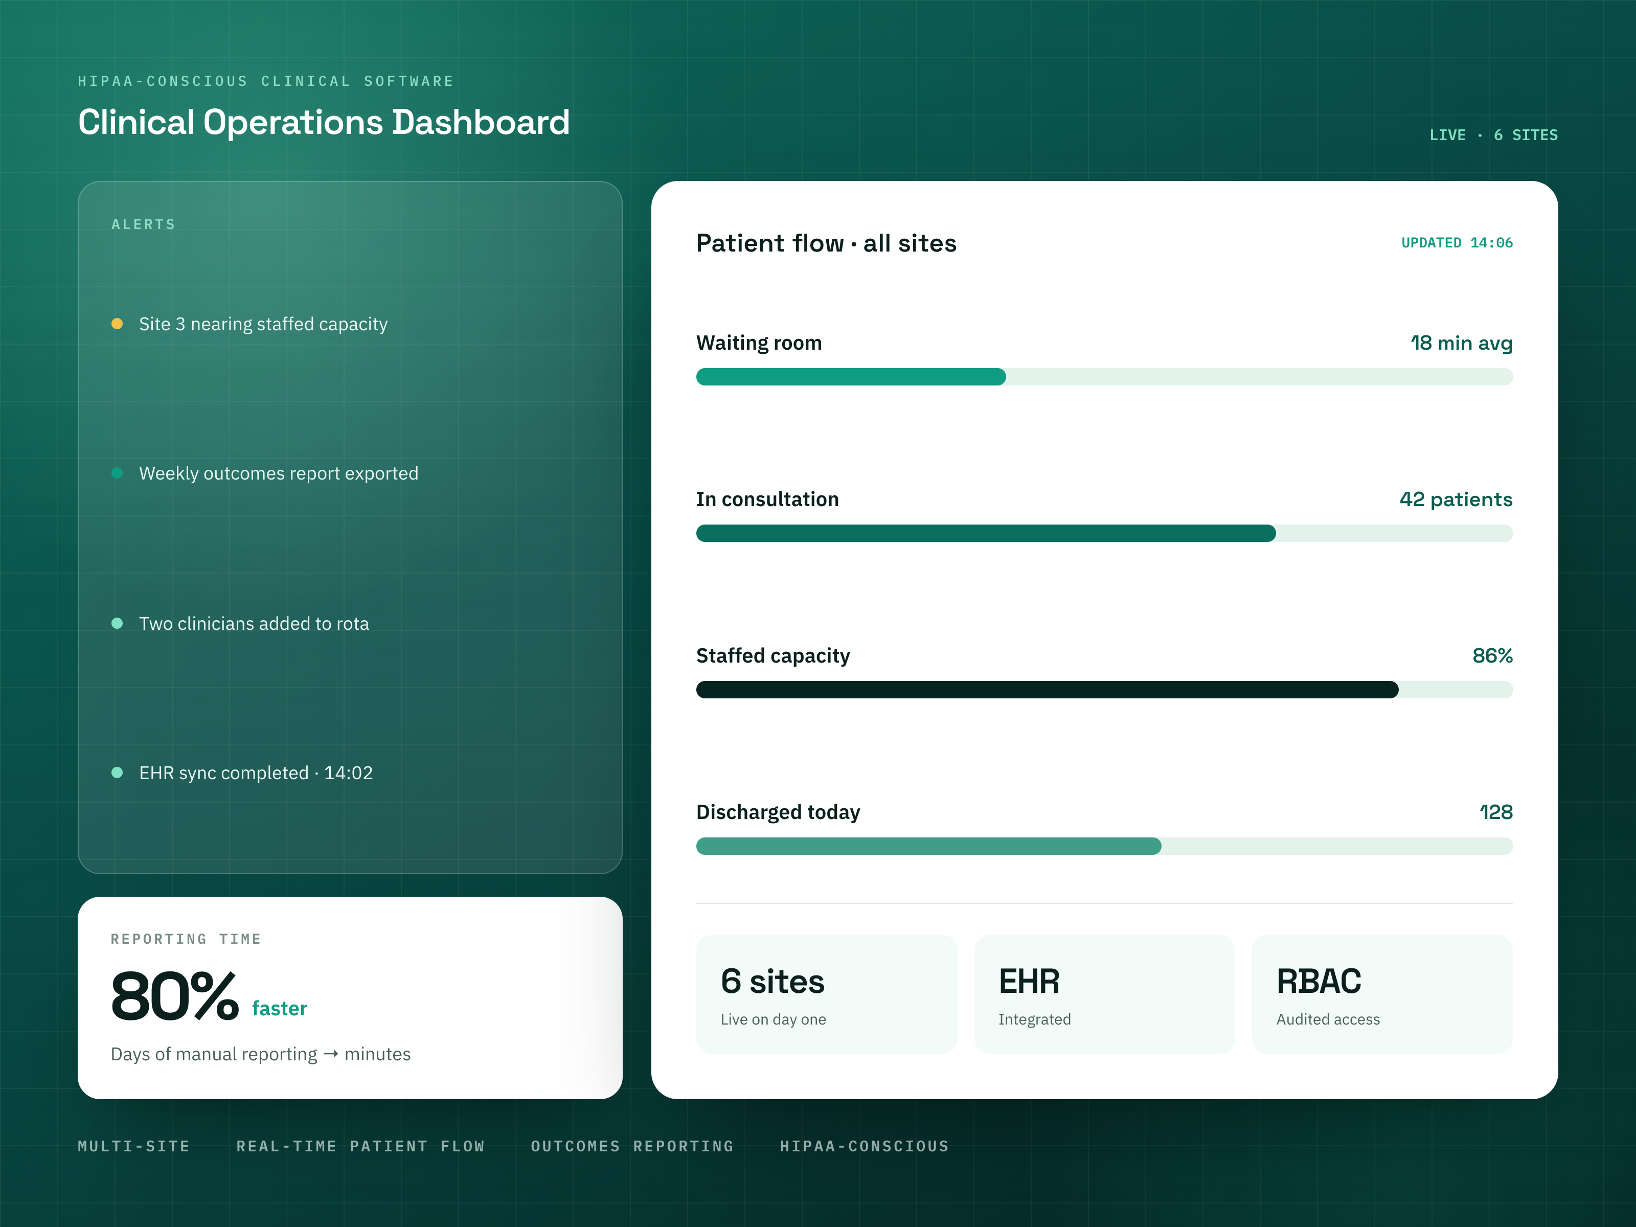Click the Staffed capacity progress bar

point(1104,690)
